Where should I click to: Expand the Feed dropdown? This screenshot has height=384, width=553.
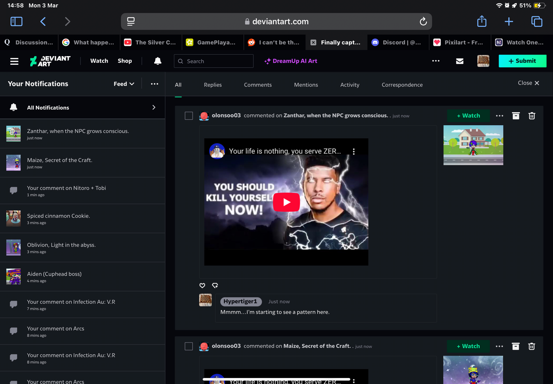click(x=124, y=84)
